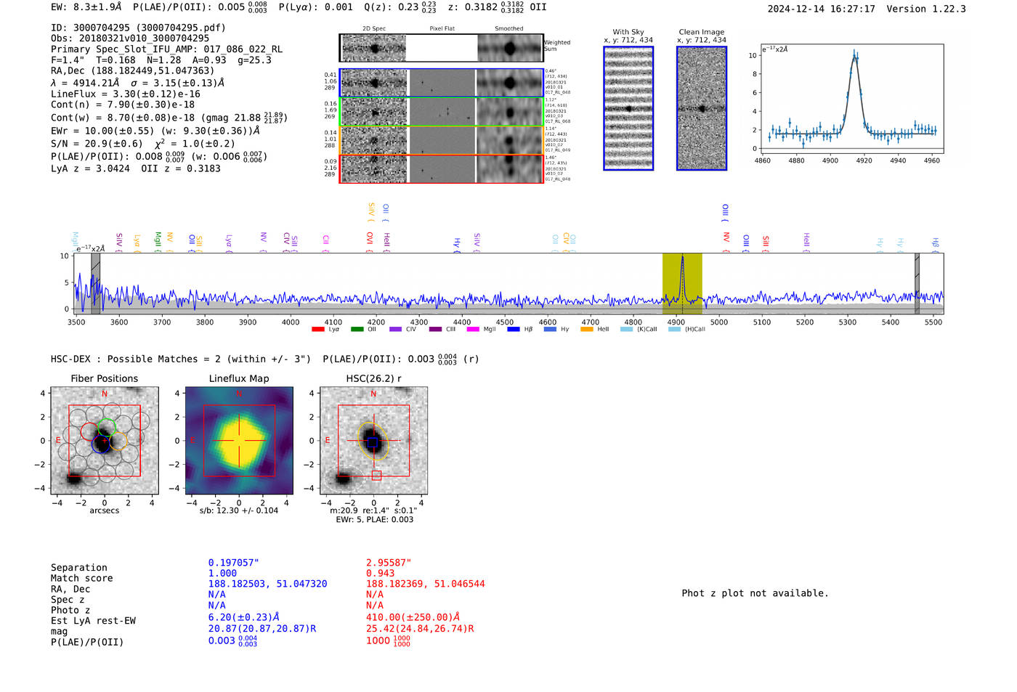Select the orange-bordered fiber row 017_RL_049

coord(441,140)
